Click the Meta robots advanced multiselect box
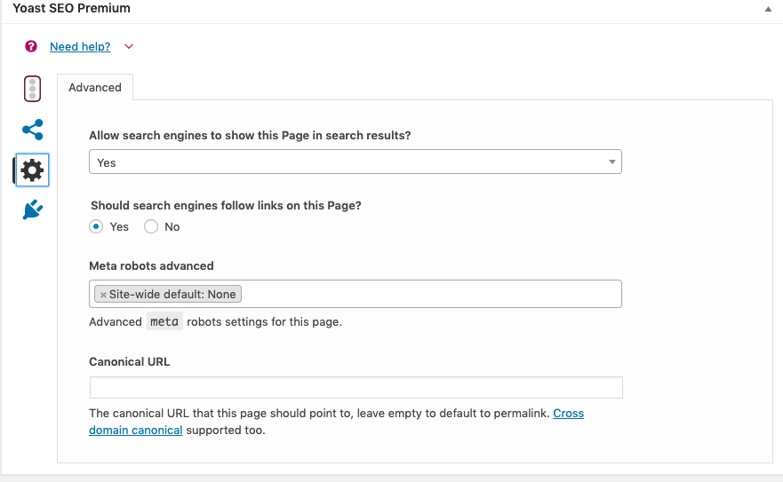This screenshot has height=482, width=783. (x=355, y=294)
